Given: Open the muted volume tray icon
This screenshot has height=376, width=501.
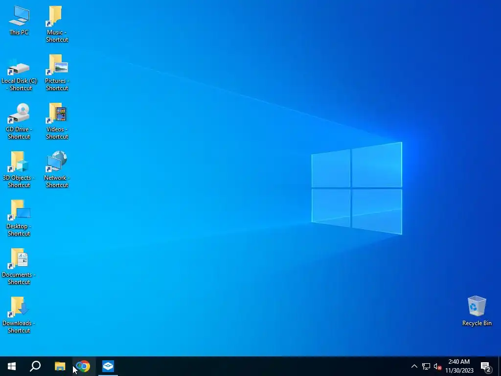Looking at the screenshot, I should 437,366.
